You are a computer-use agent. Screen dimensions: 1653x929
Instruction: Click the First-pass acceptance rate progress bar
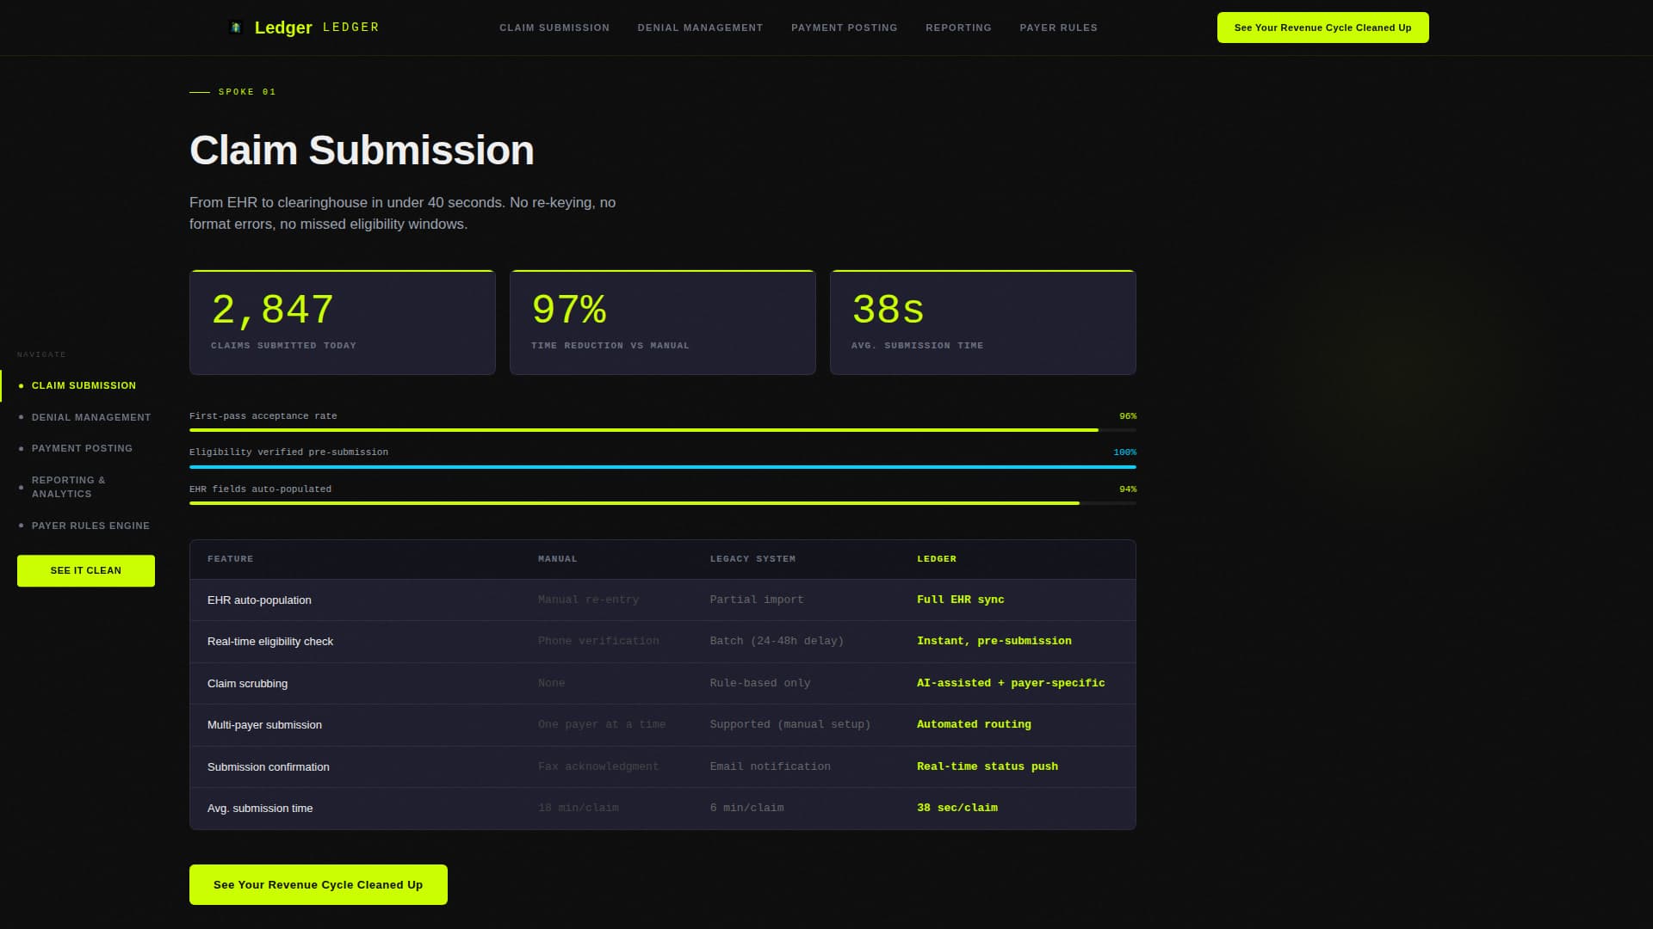pos(663,429)
